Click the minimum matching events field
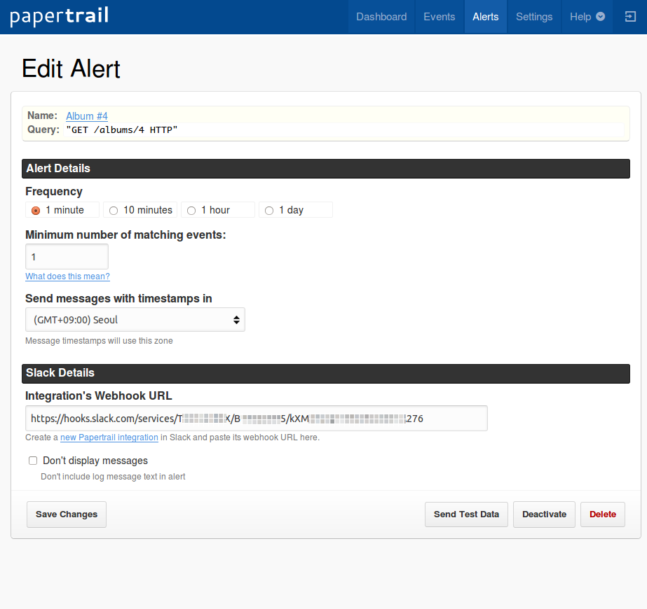Image resolution: width=647 pixels, height=609 pixels. click(x=67, y=257)
